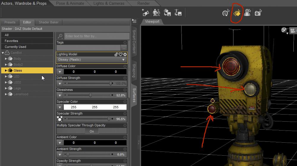The height and width of the screenshot is (166, 297).
Task: Expand the Body surface node
Action: pos(6,59)
